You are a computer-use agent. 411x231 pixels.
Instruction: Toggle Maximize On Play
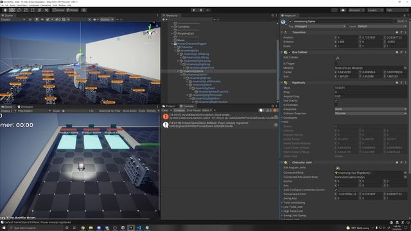point(109,111)
